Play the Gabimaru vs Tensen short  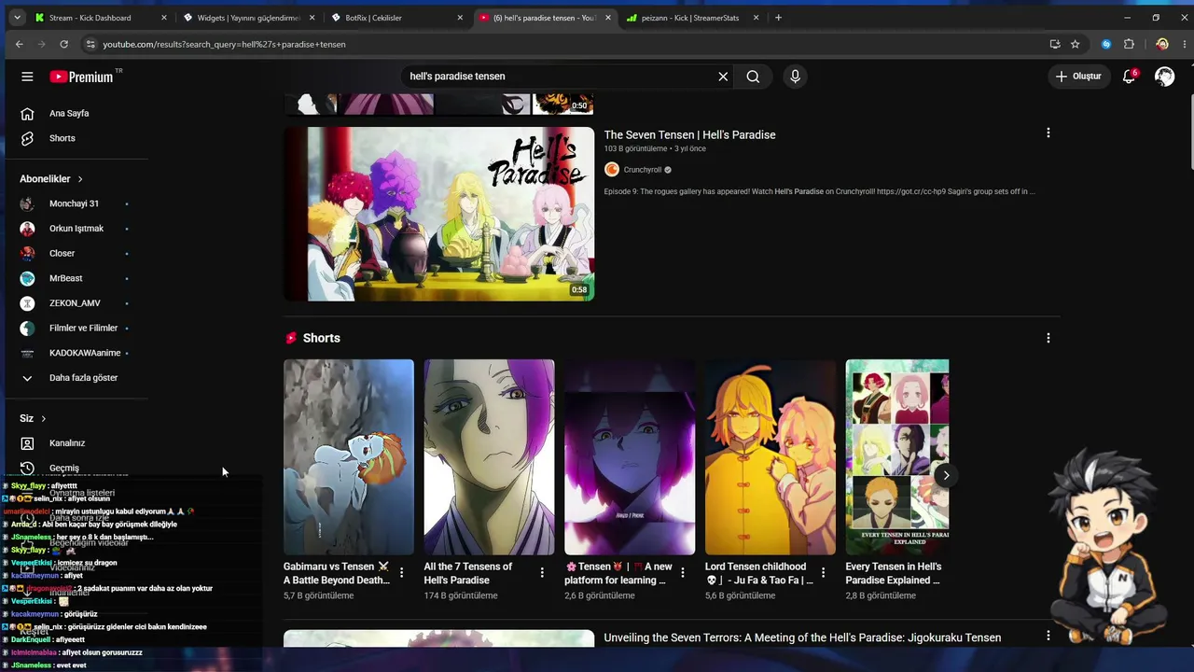349,457
